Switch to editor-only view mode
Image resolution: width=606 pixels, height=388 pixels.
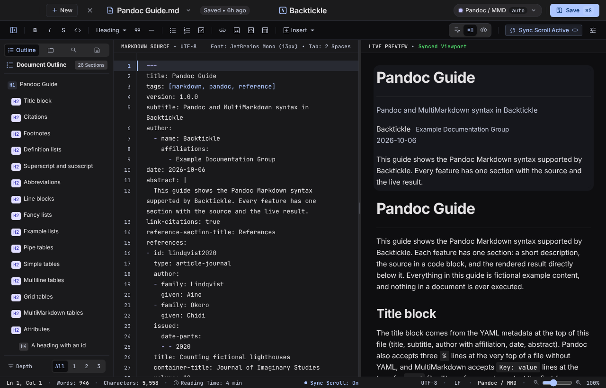point(457,30)
